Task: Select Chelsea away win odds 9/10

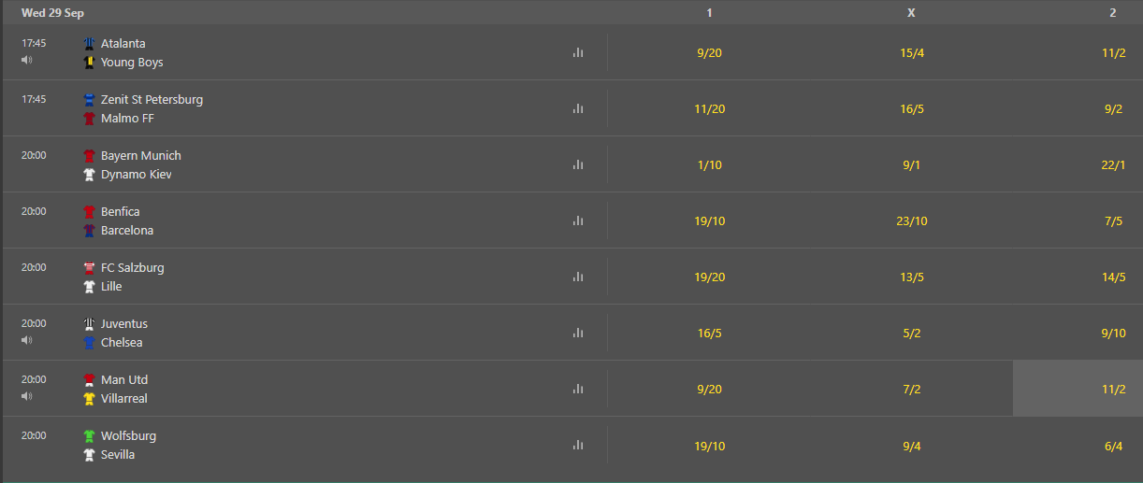Action: (x=1113, y=334)
